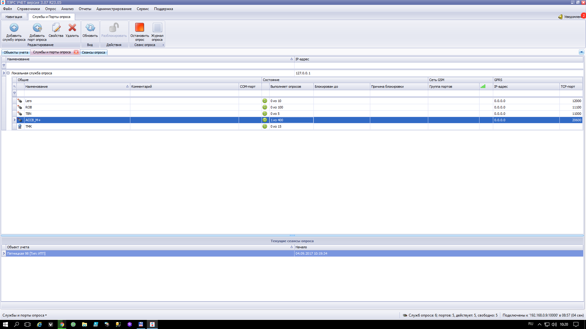Click TCP-порт column header
586x329 pixels.
571,87
